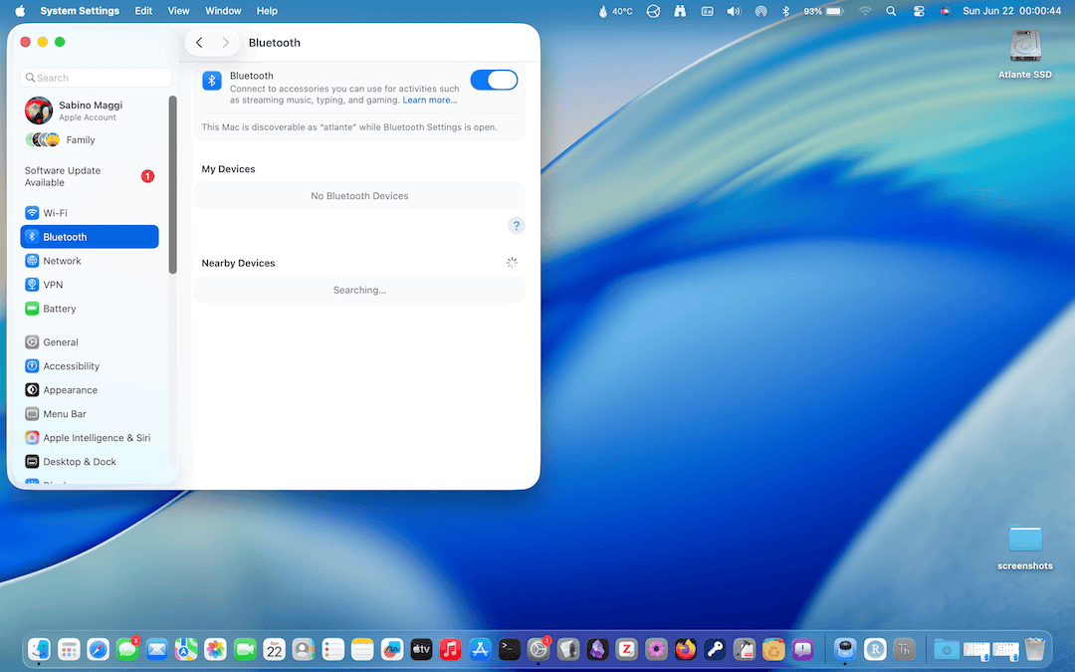Open the volume menu bar control

pos(734,11)
